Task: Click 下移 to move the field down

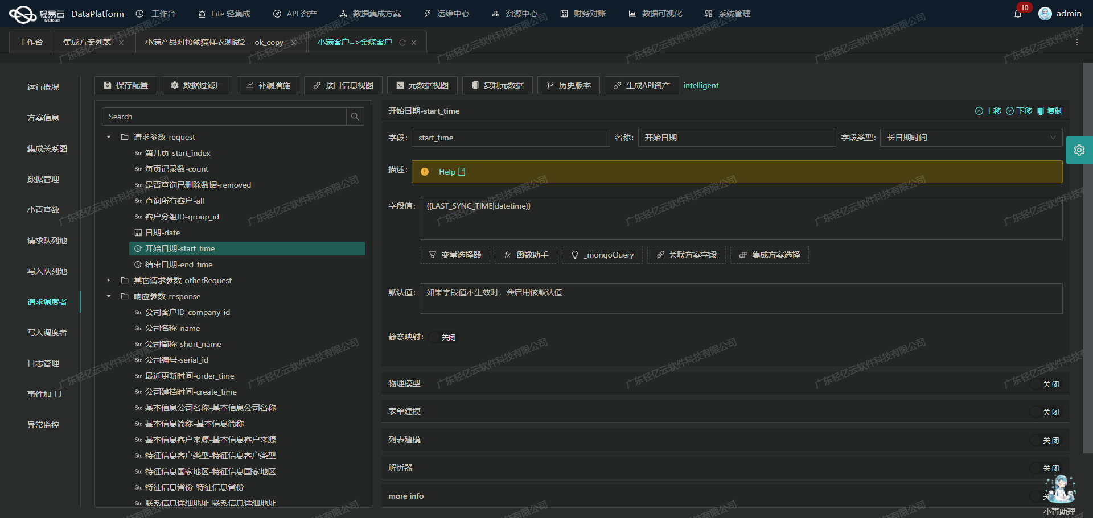Action: point(1019,111)
